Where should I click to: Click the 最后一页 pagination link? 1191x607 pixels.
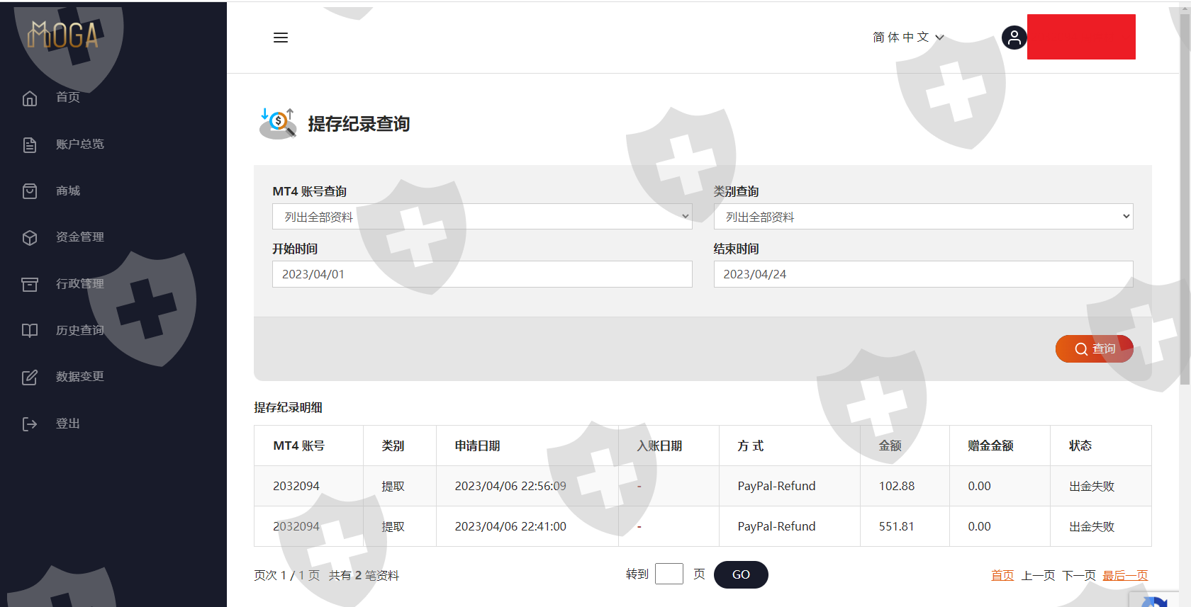tap(1124, 575)
